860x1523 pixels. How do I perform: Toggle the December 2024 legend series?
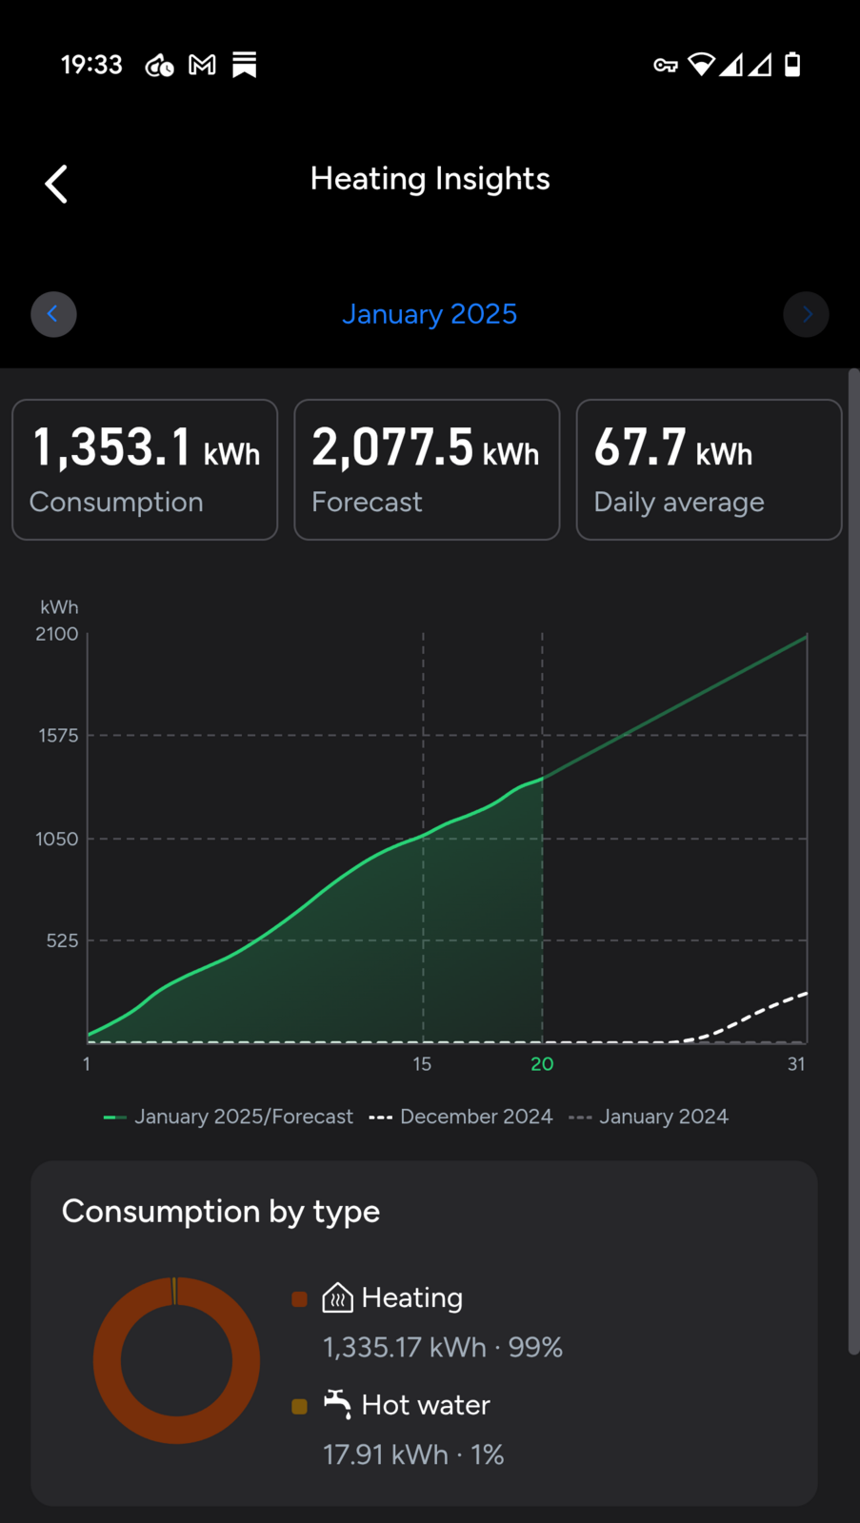click(461, 1117)
